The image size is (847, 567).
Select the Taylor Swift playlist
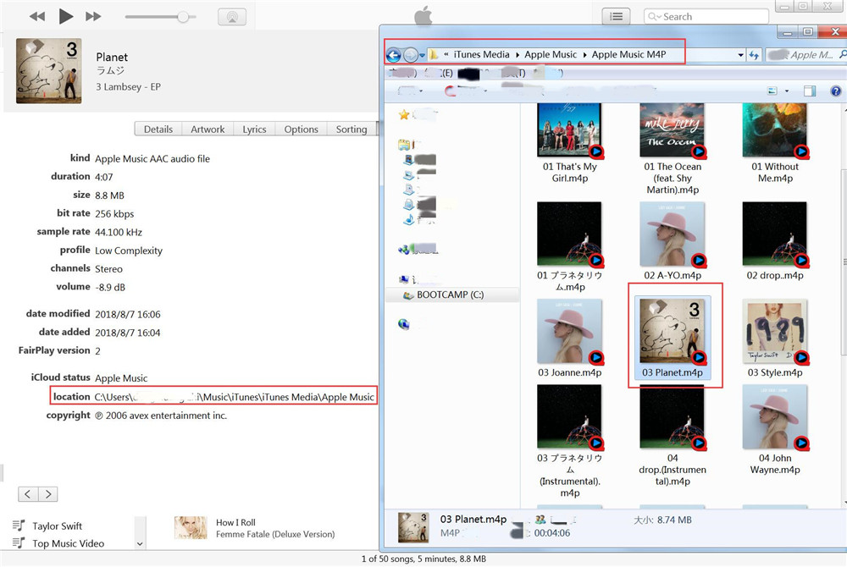pyautogui.click(x=57, y=526)
